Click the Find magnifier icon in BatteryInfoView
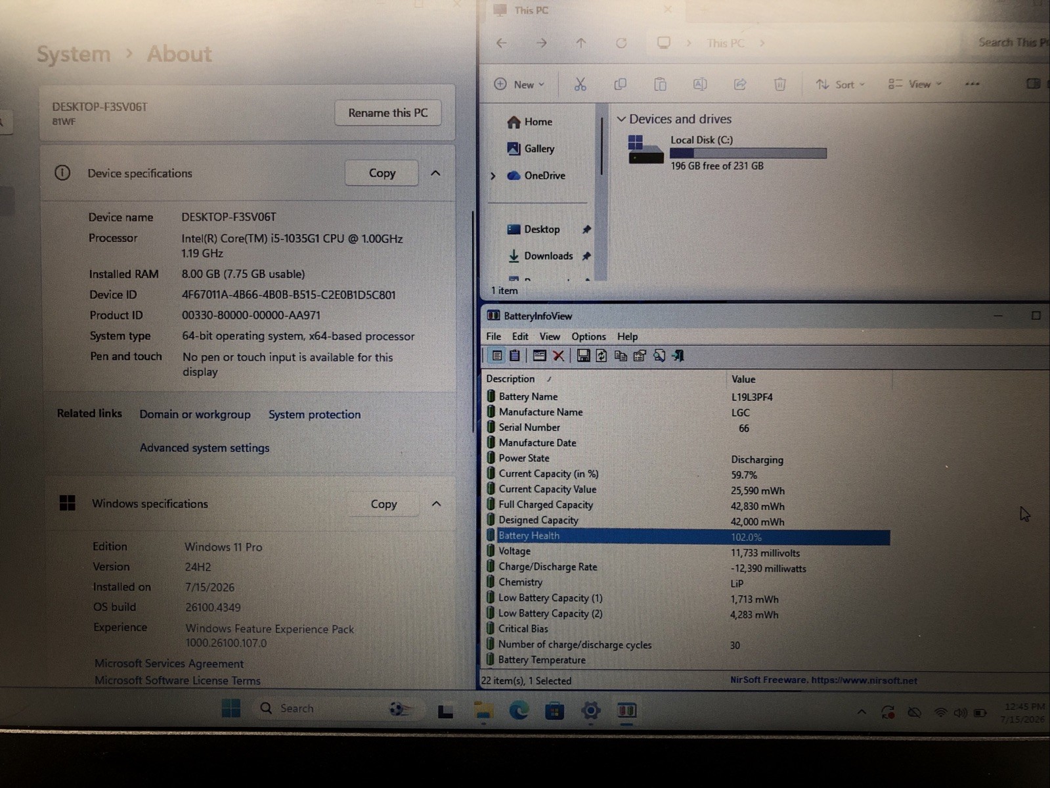 [x=659, y=356]
